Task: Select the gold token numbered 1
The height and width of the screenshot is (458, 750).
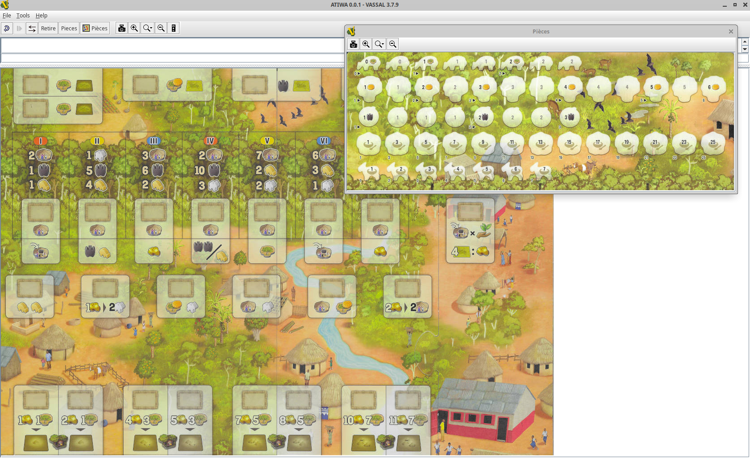Action: click(369, 88)
